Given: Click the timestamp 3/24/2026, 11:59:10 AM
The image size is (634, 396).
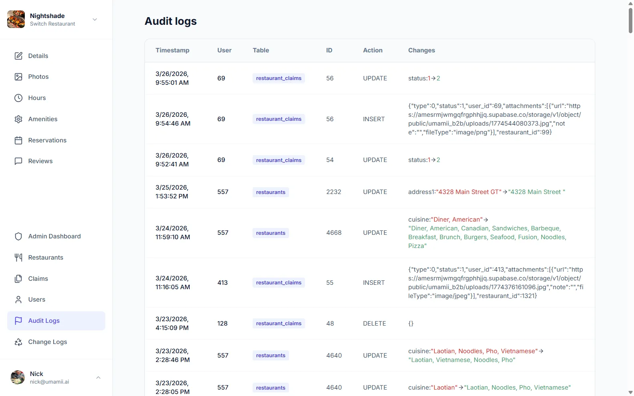Looking at the screenshot, I should pos(173,233).
